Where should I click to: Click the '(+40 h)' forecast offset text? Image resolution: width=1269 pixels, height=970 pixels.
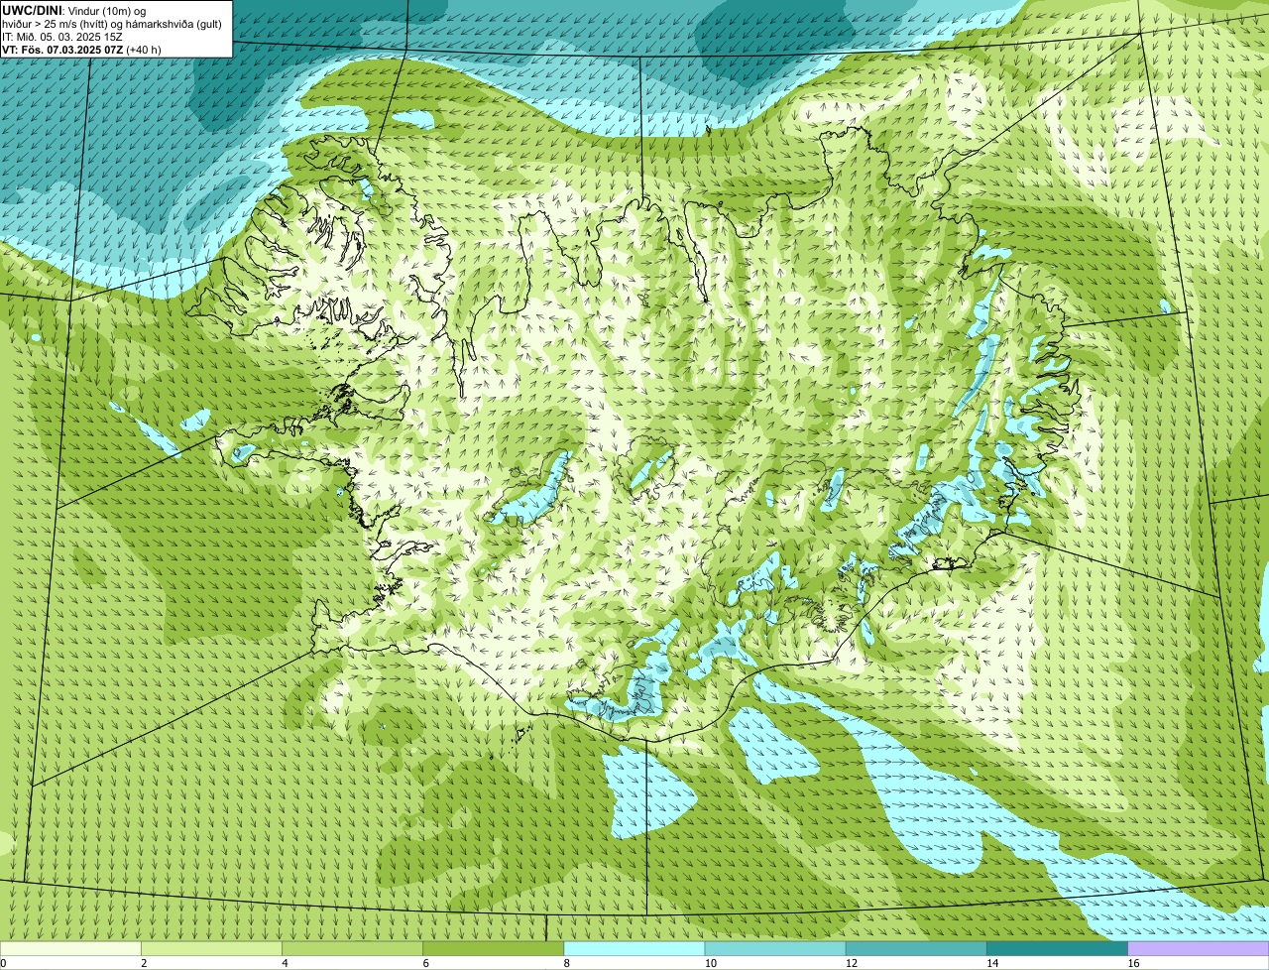click(x=144, y=50)
